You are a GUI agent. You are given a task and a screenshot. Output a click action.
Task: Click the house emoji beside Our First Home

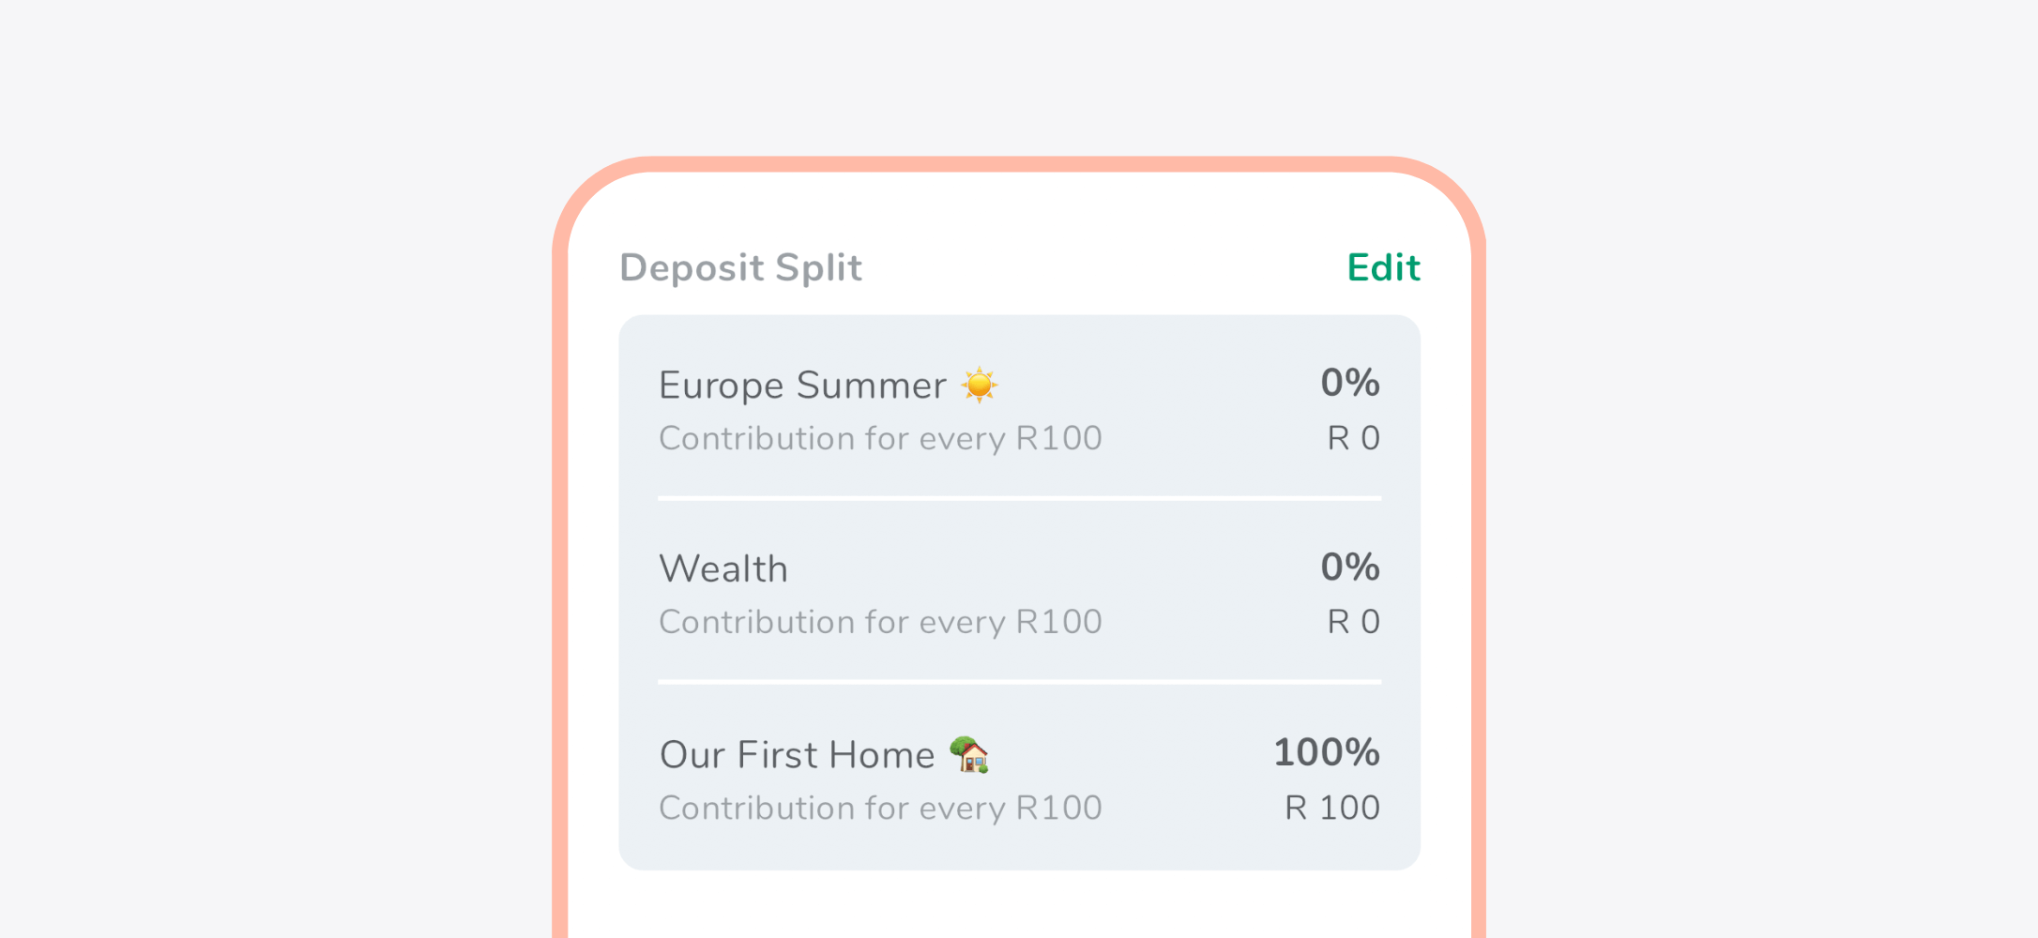(969, 753)
